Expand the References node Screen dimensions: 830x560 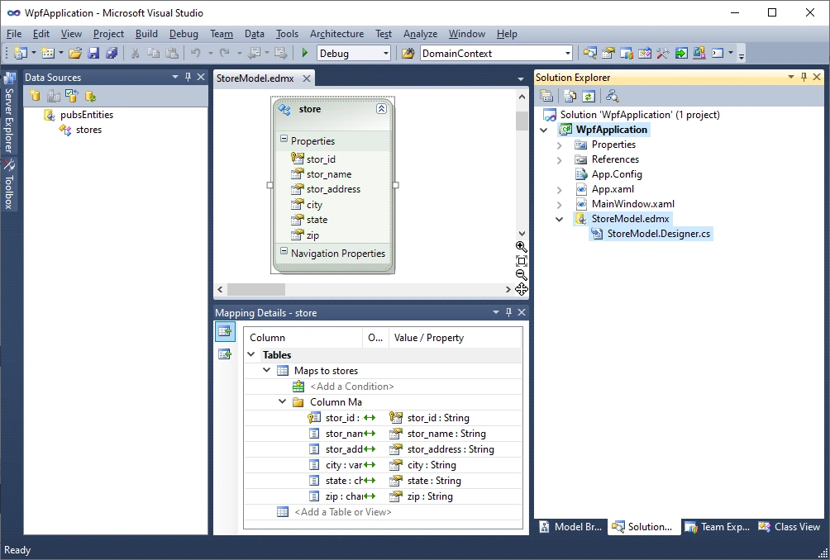[560, 159]
